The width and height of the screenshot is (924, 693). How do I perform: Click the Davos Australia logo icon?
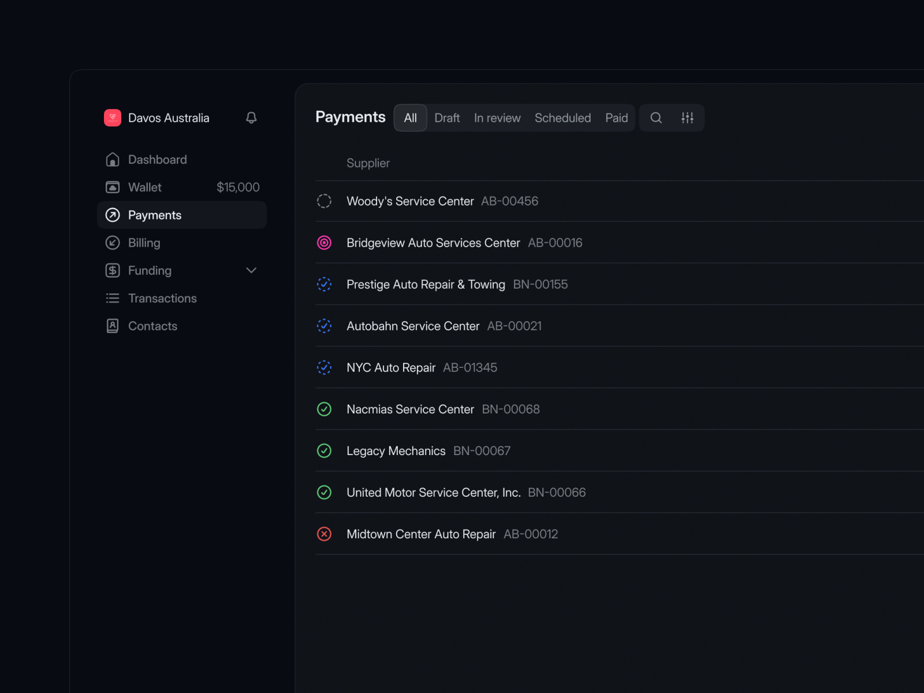pos(113,118)
